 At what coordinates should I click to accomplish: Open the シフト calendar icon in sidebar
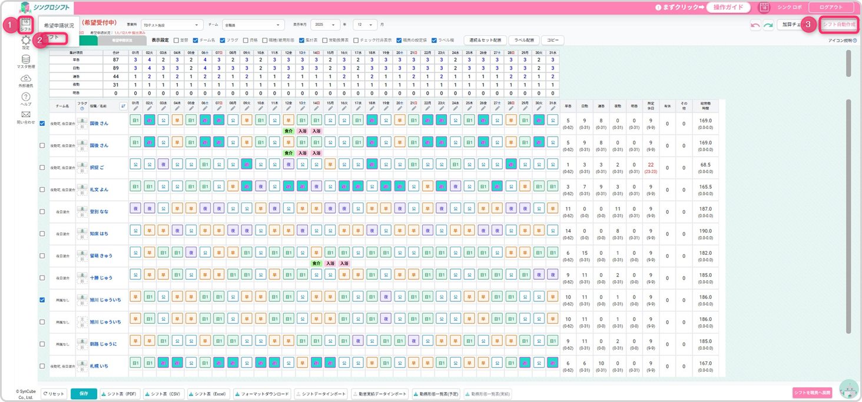[x=25, y=25]
